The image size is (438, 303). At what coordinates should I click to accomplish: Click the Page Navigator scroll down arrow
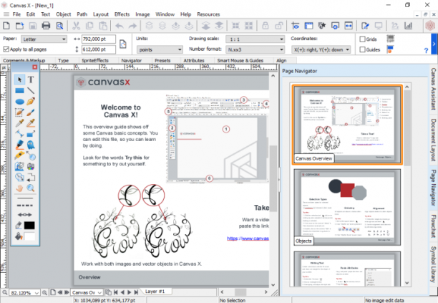click(x=407, y=283)
